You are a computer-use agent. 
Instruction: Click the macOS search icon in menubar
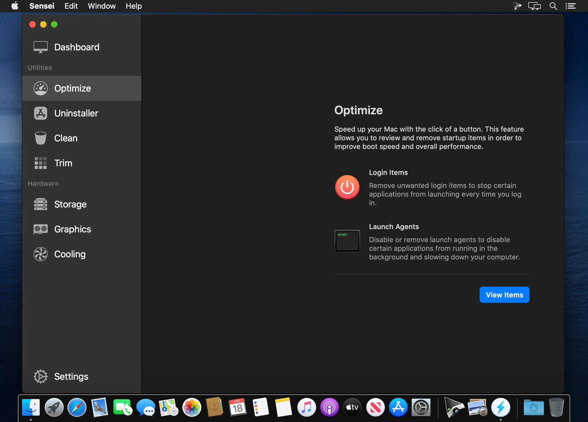point(553,7)
